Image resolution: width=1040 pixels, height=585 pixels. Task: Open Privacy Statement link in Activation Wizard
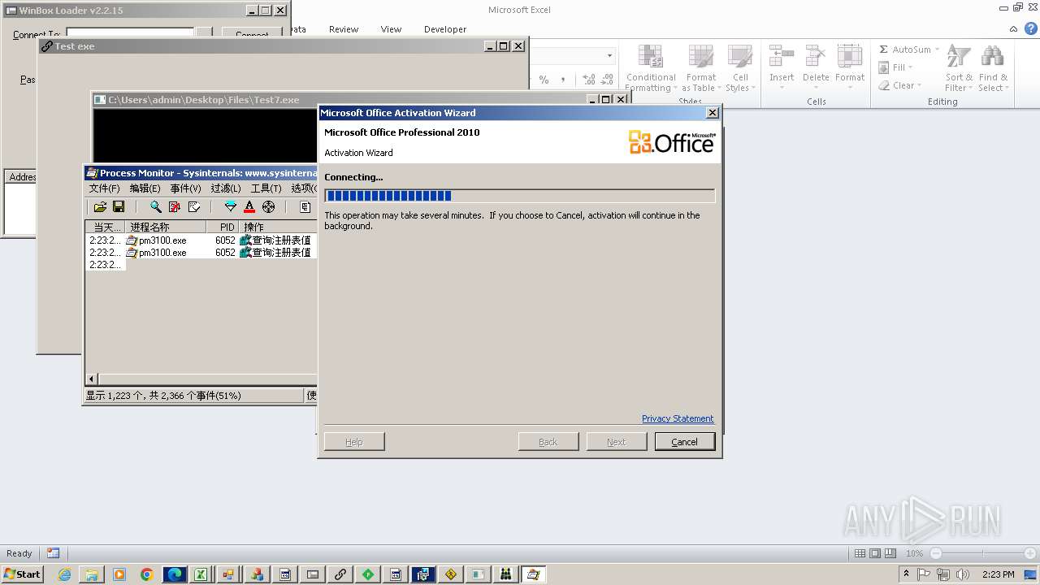678,418
